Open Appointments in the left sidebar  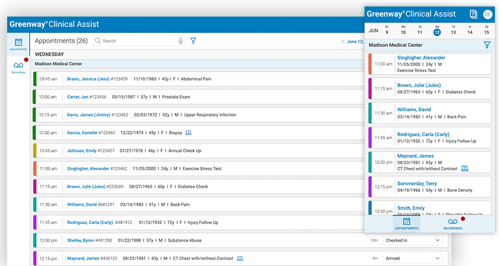18,45
